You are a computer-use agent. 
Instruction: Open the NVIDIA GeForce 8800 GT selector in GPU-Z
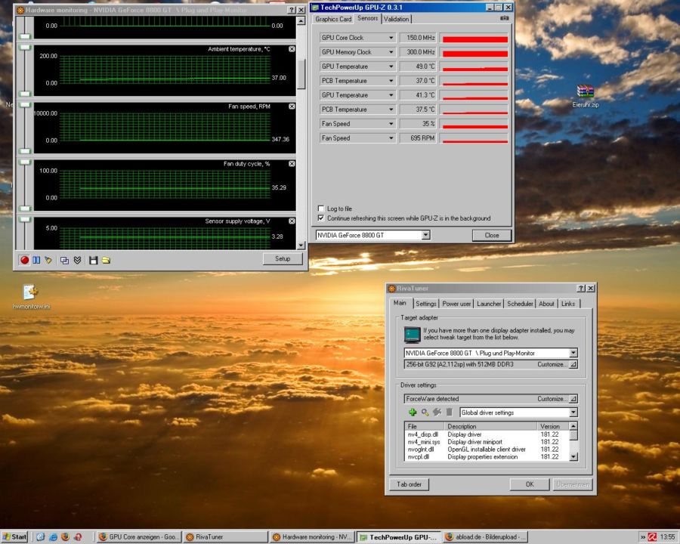coord(425,235)
